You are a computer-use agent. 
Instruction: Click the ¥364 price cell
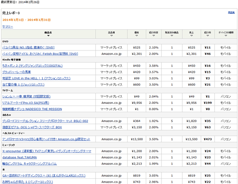[x=137, y=121]
